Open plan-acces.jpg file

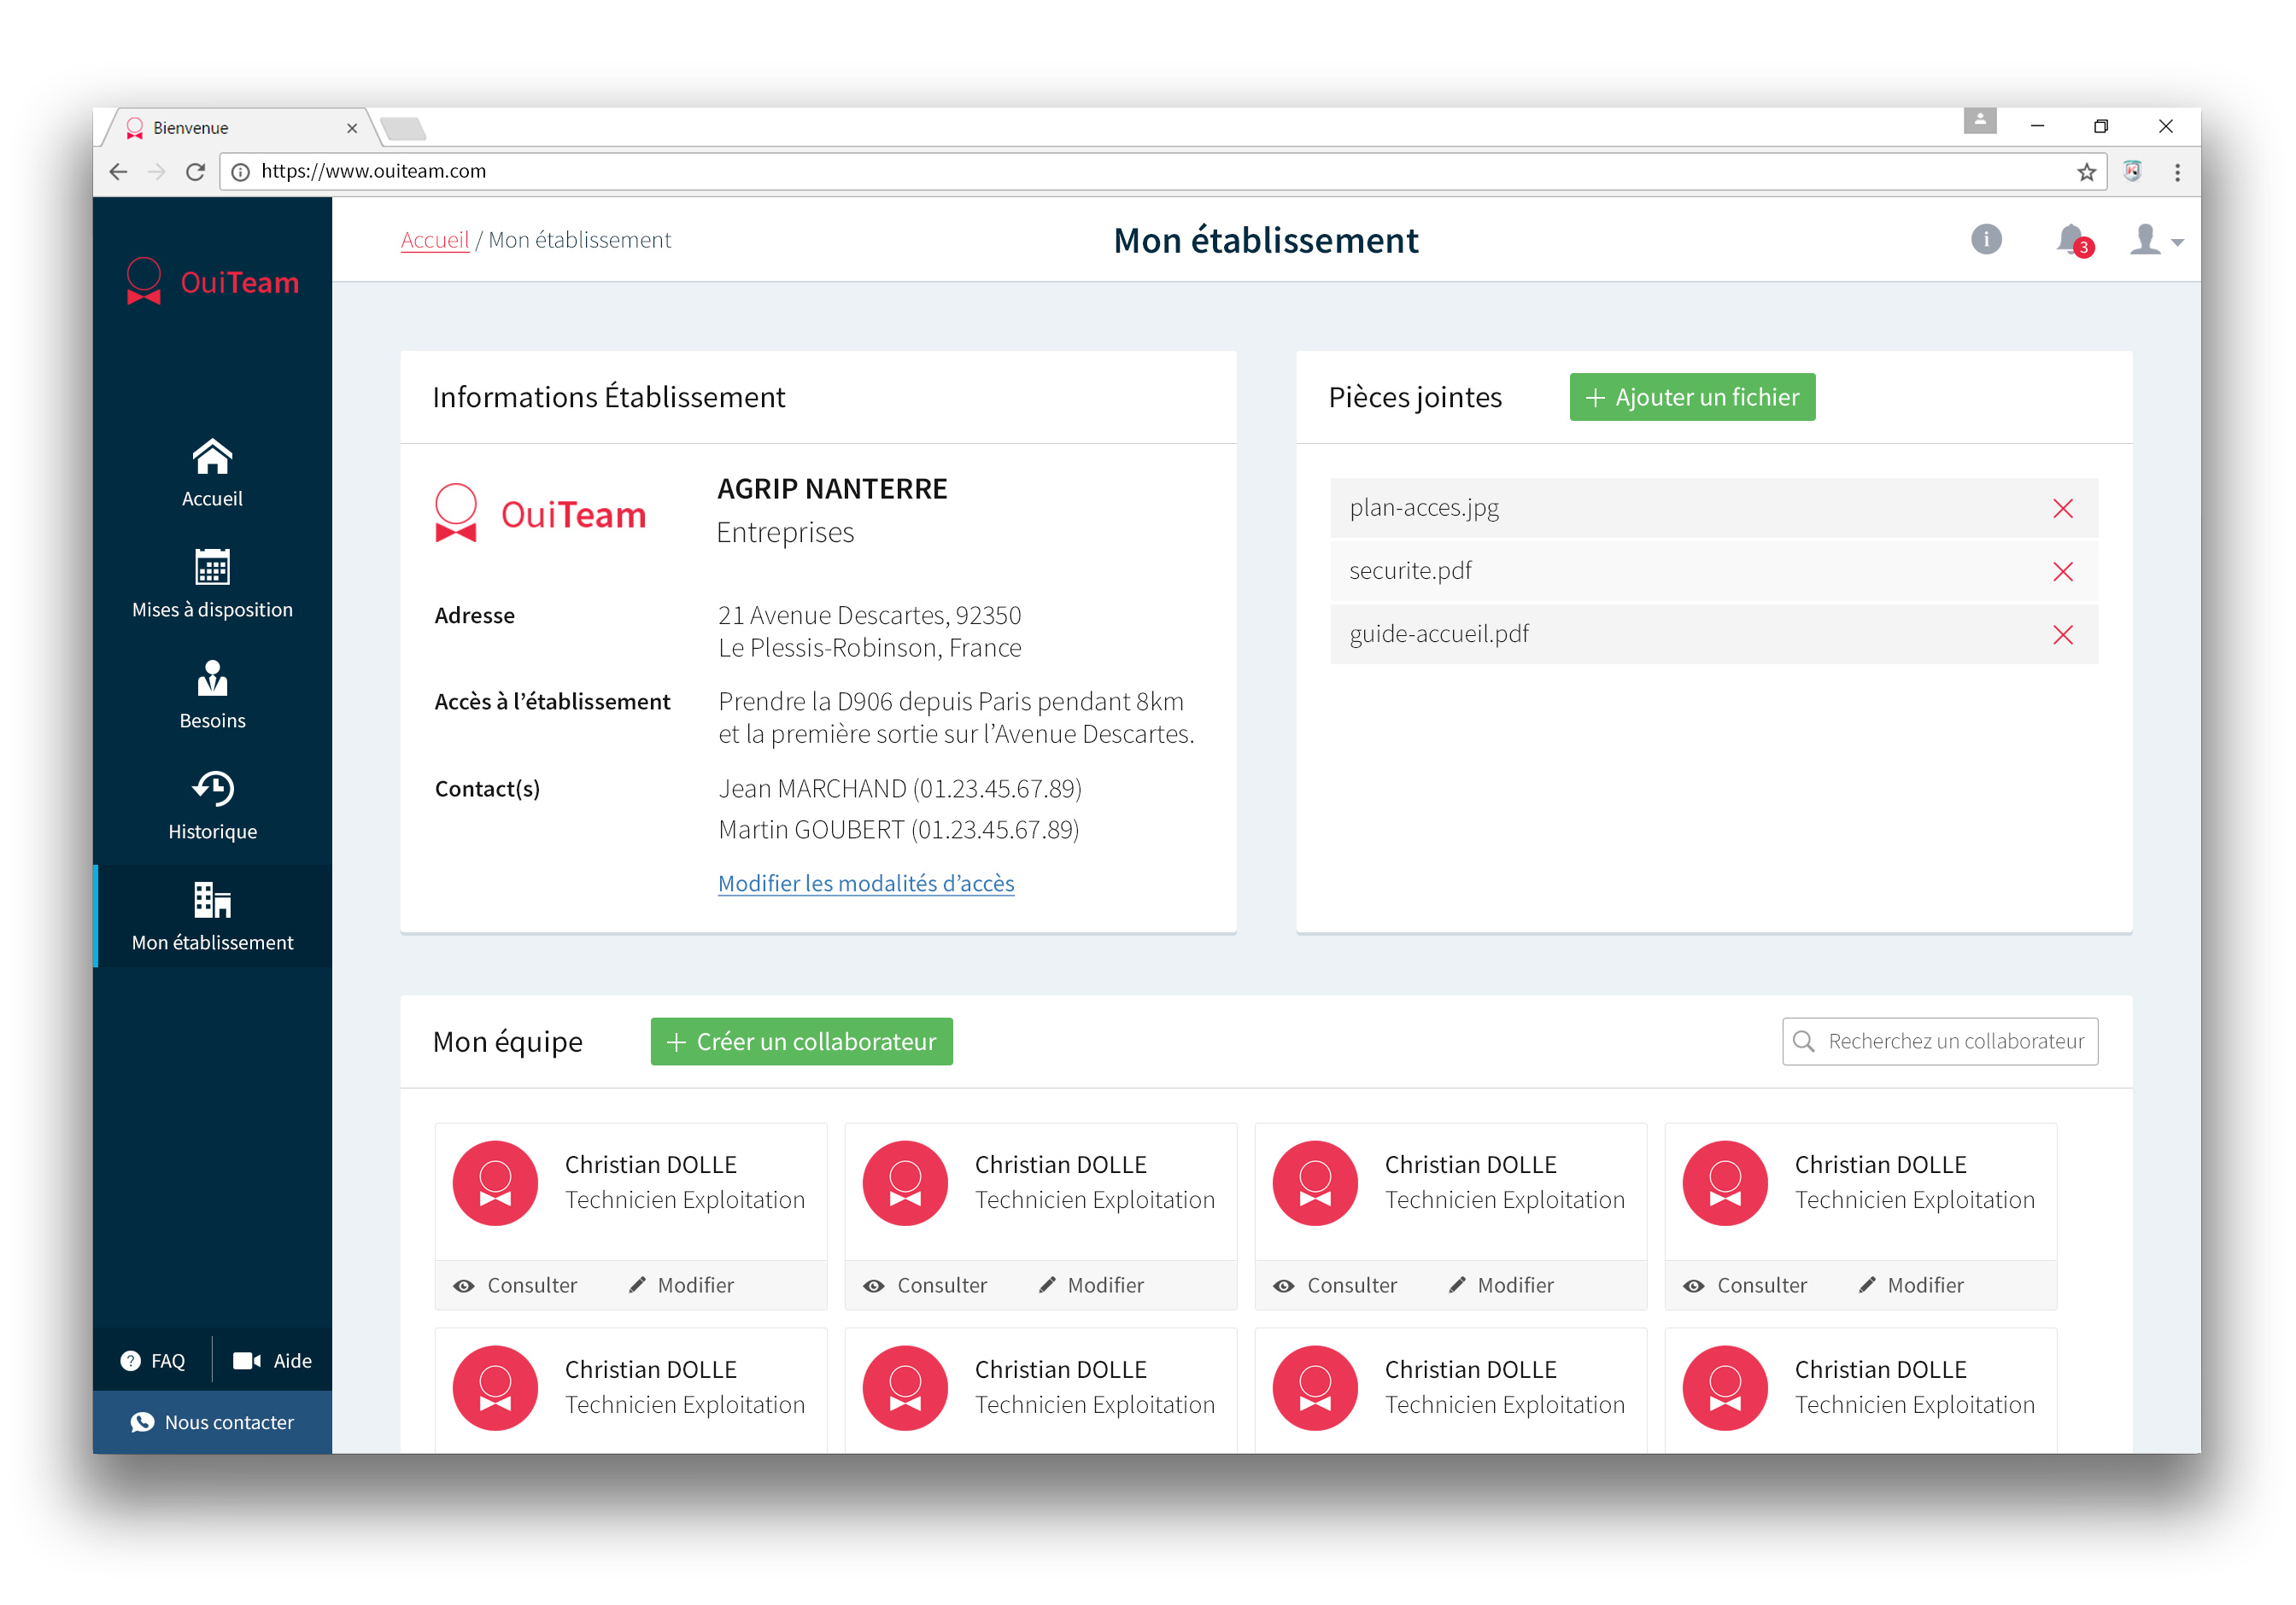pos(1424,508)
